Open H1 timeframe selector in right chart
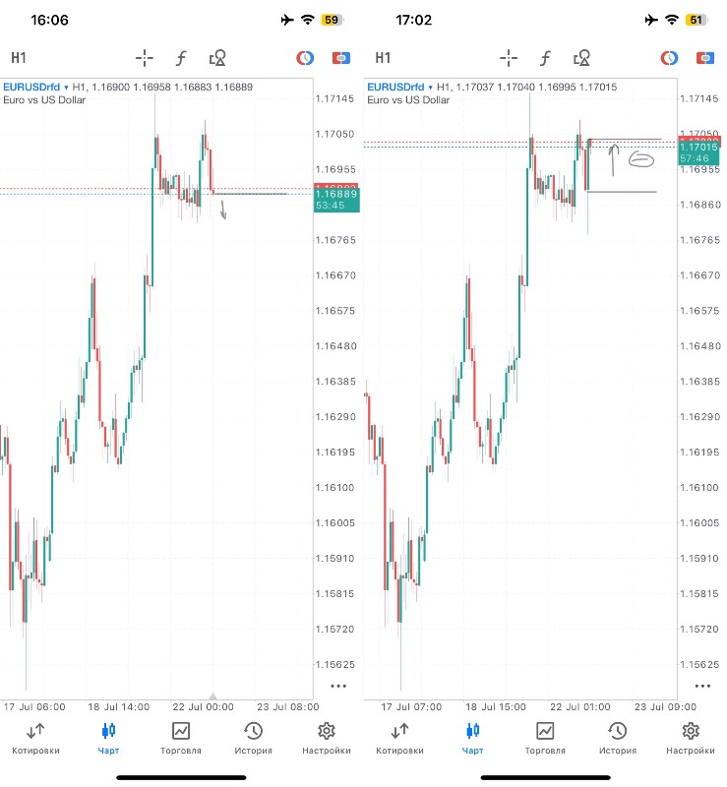Image resolution: width=727 pixels, height=787 pixels. [383, 58]
